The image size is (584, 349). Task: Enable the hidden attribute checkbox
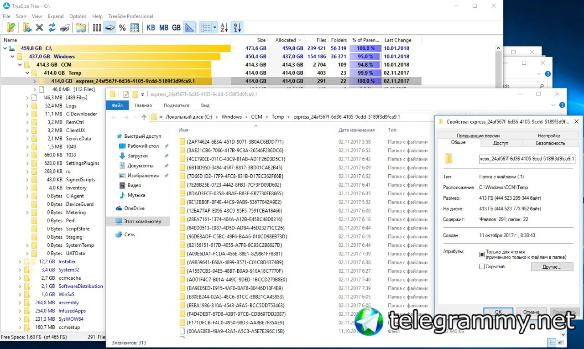[x=482, y=266]
